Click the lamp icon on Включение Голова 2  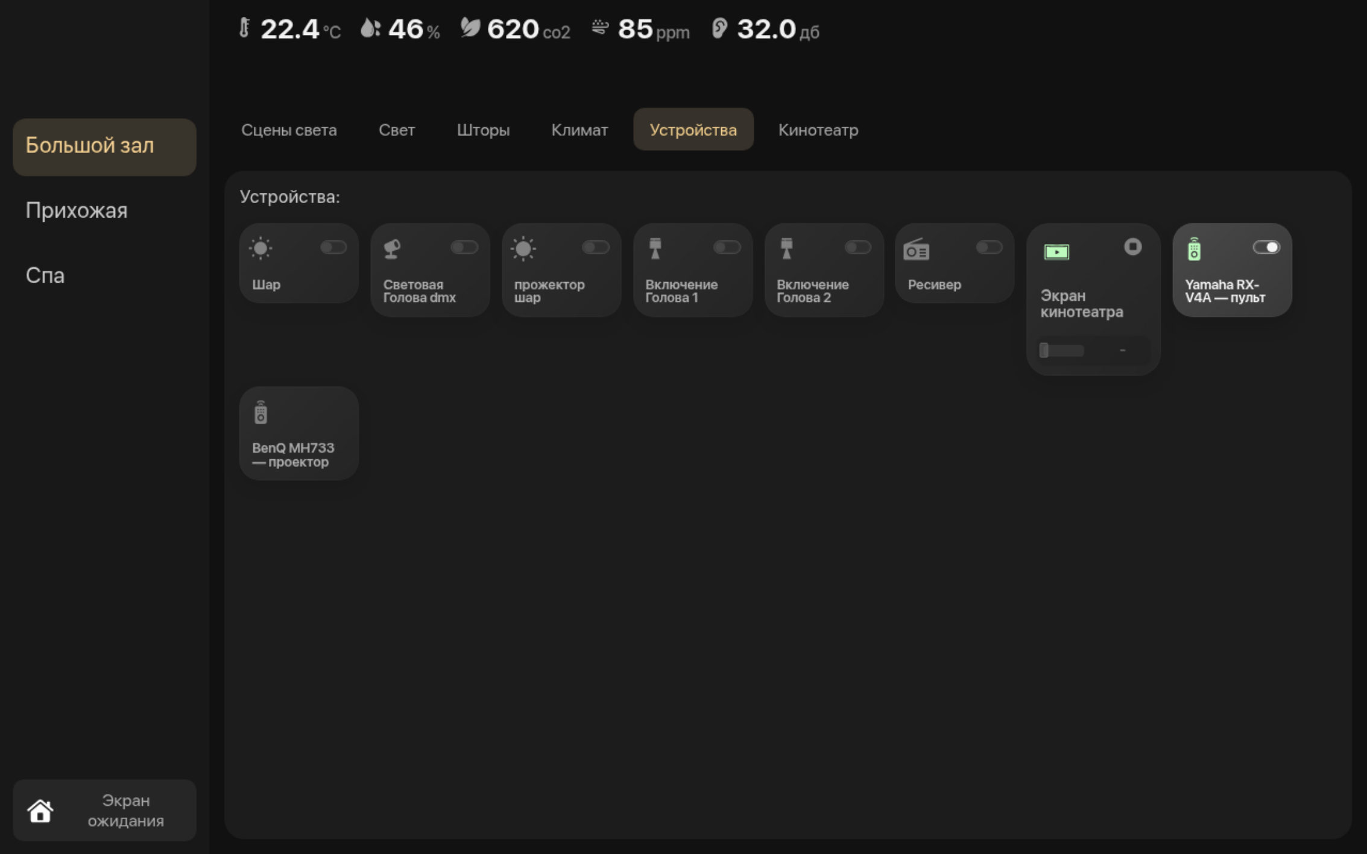(x=786, y=248)
